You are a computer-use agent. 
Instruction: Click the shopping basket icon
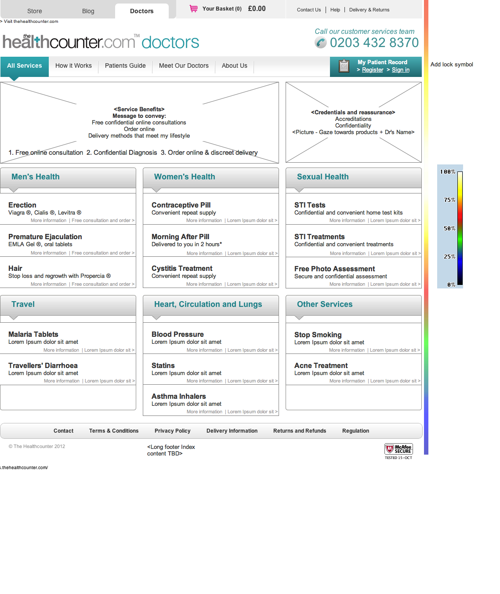click(193, 8)
